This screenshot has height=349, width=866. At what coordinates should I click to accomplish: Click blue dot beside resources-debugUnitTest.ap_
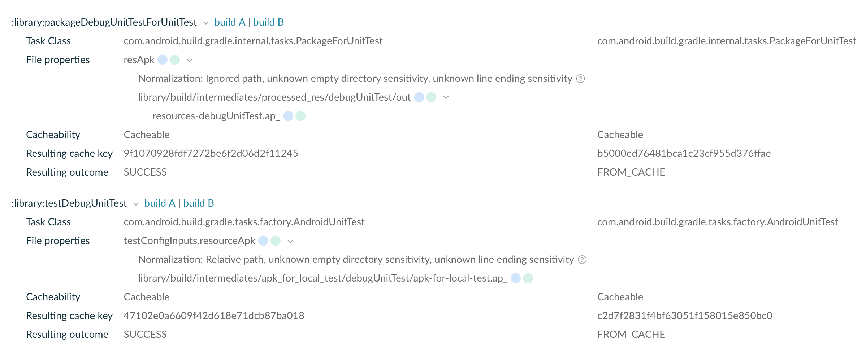288,116
